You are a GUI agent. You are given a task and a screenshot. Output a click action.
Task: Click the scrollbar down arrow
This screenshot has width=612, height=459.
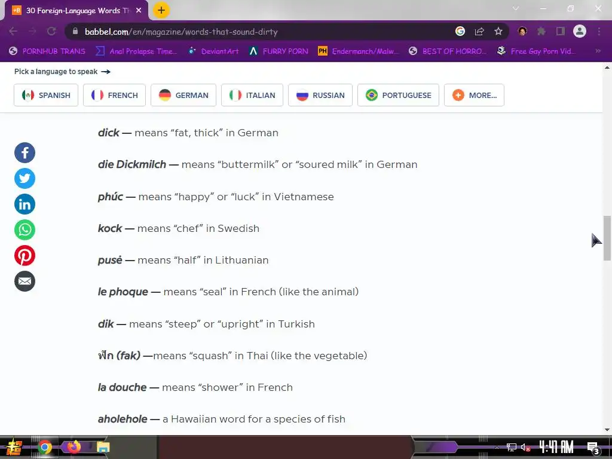(x=607, y=430)
